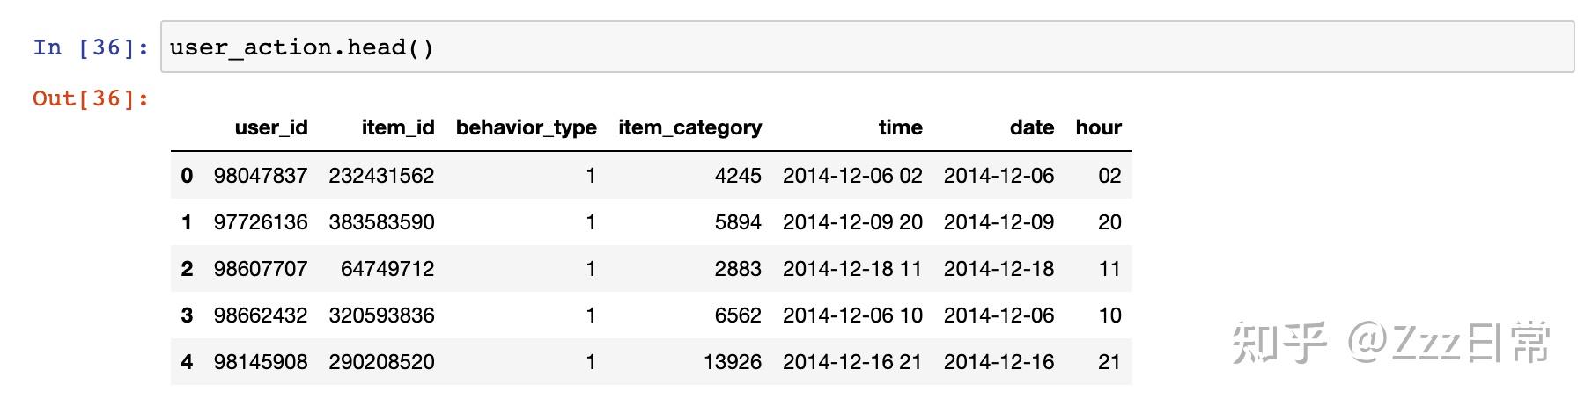The width and height of the screenshot is (1592, 406).
Task: Click the behavior_type column header
Action: coord(526,127)
